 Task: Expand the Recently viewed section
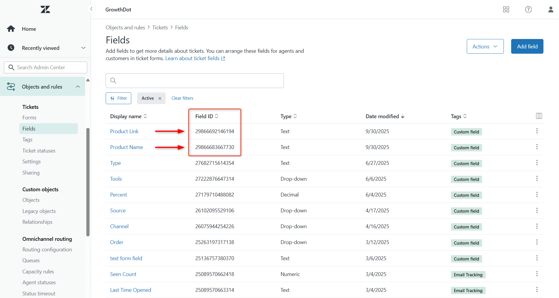pyautogui.click(x=83, y=48)
